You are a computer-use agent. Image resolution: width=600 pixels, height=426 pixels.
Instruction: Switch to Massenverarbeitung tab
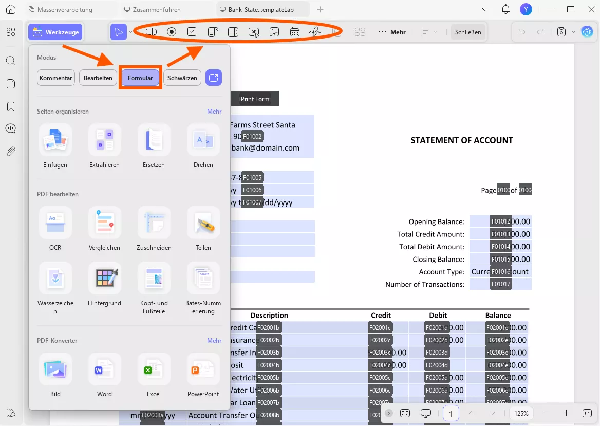click(61, 10)
